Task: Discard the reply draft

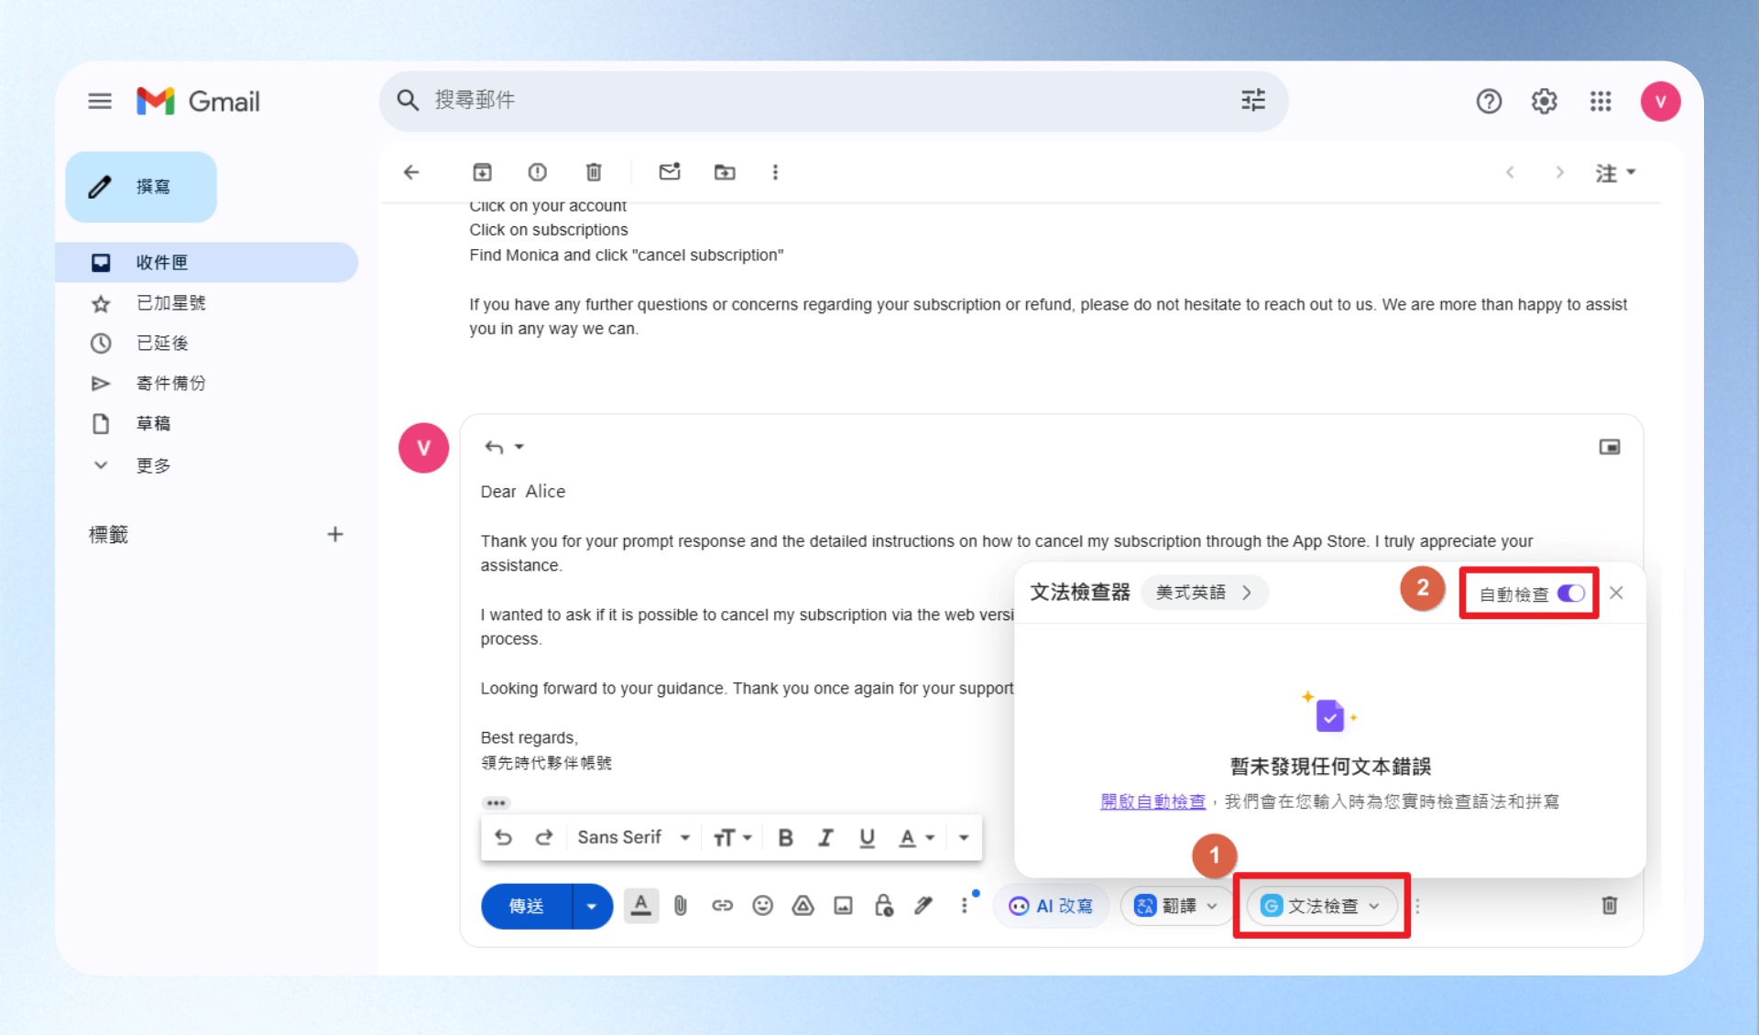Action: pyautogui.click(x=1610, y=906)
